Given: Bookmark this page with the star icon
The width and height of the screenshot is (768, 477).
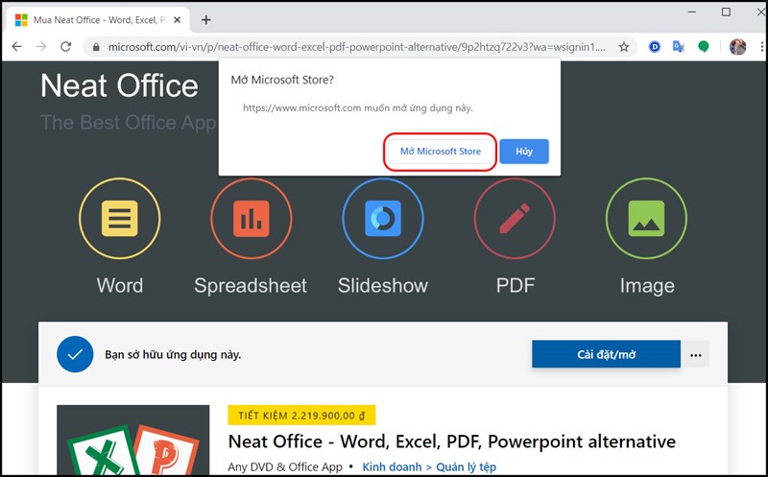Looking at the screenshot, I should click(624, 46).
